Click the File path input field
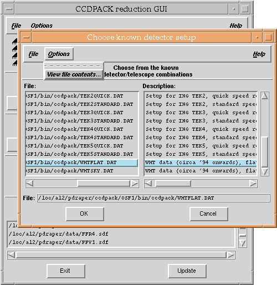Image resolution: width=277 pixels, height=285 pixels. (153, 198)
